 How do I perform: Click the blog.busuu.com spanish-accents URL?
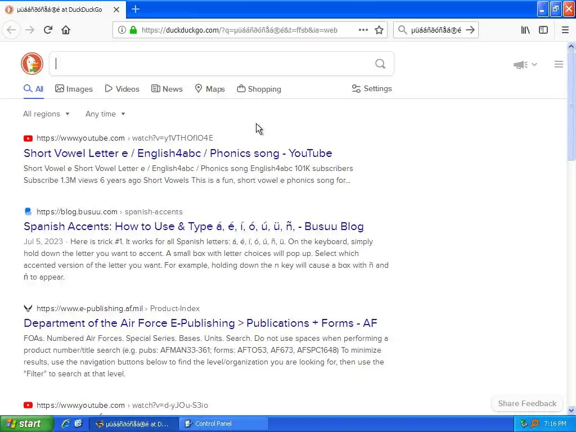pos(110,211)
